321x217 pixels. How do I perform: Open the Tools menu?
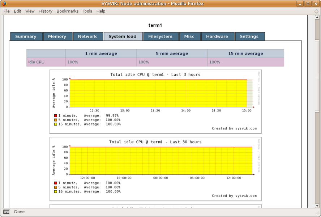tap(87, 11)
